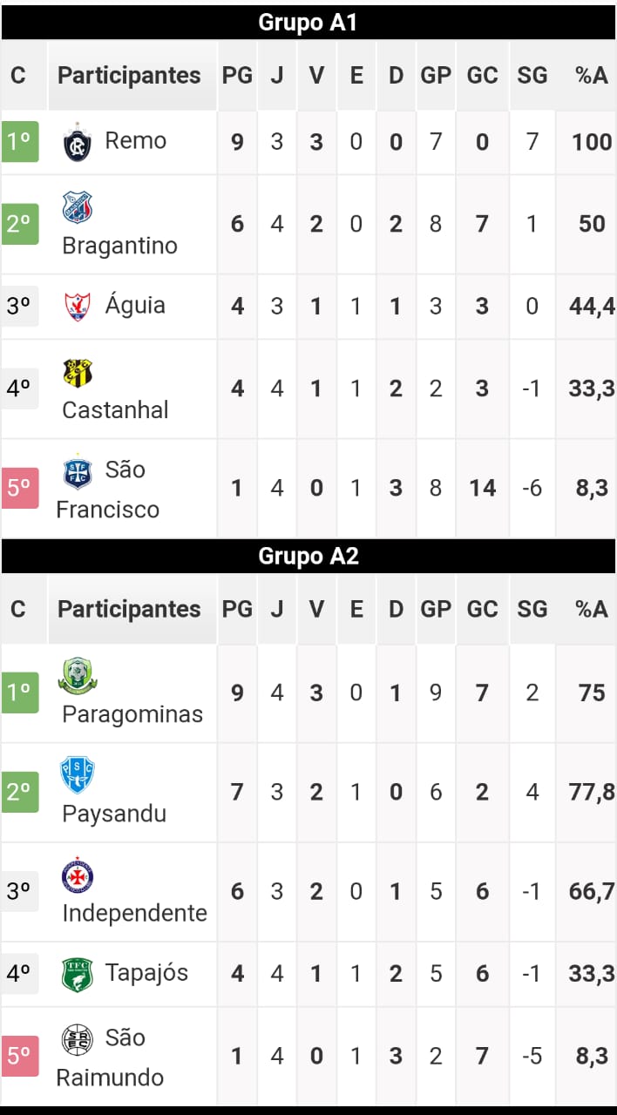Click the Remo team name

coord(135,140)
